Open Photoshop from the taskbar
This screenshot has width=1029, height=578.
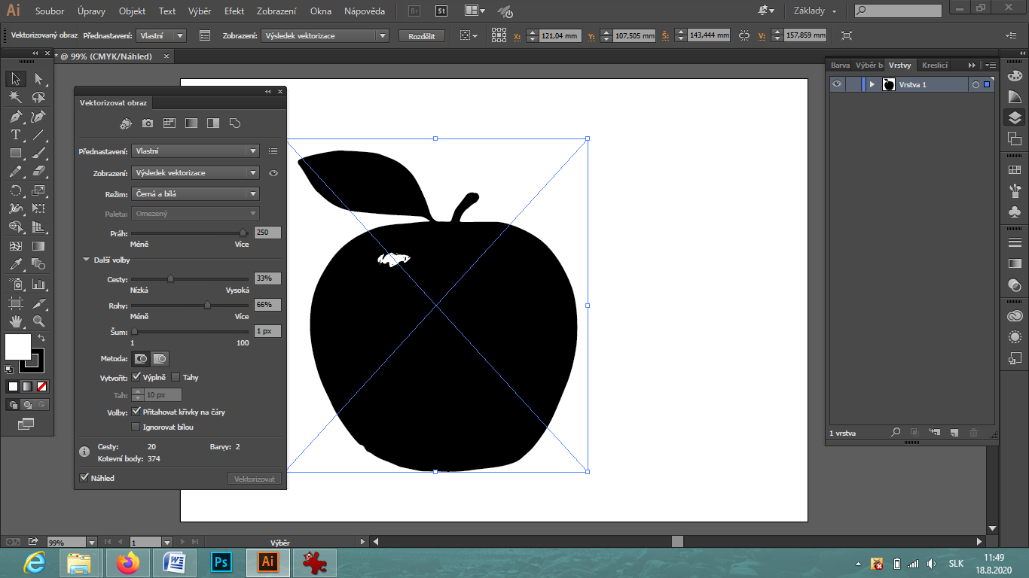(x=221, y=562)
